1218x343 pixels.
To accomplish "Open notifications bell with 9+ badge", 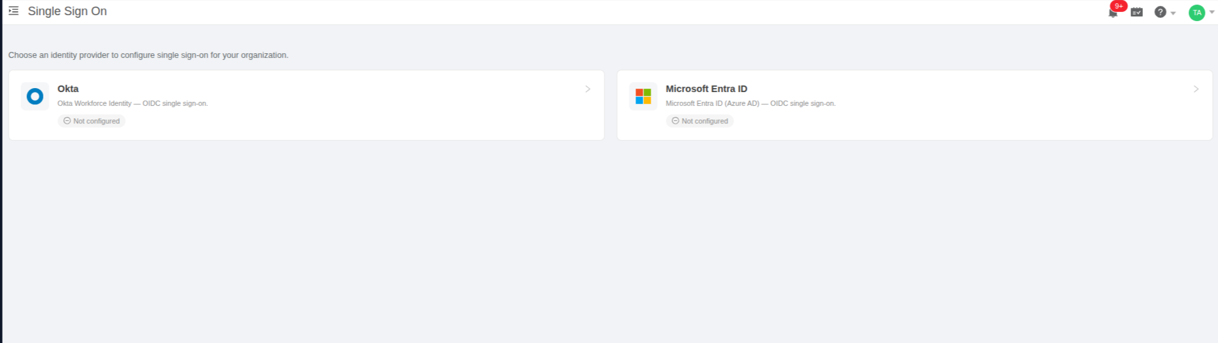I will [x=1113, y=12].
